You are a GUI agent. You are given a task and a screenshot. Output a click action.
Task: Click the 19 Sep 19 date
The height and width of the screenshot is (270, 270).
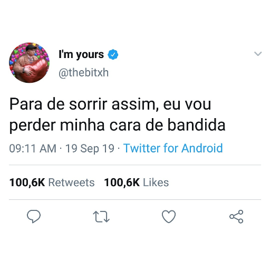[x=90, y=148]
